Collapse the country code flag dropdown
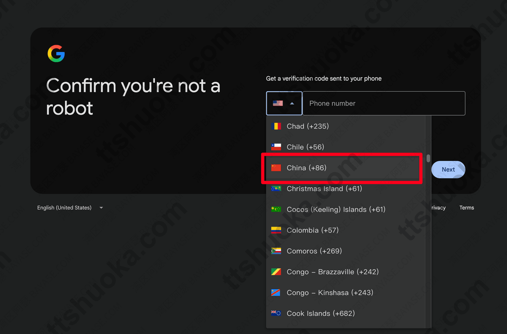507x334 pixels. click(284, 103)
